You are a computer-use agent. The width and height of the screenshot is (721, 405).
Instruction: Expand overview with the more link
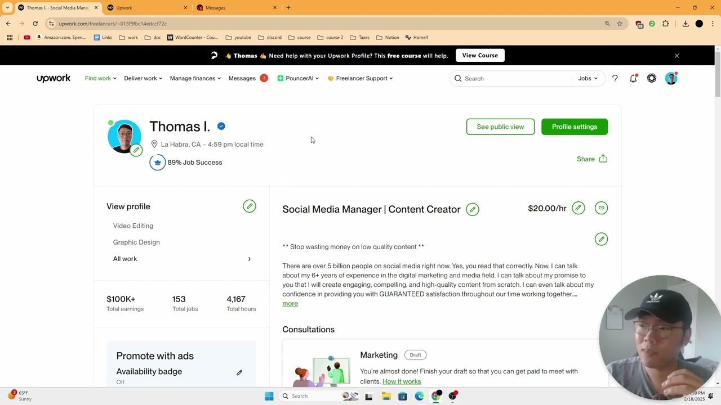click(290, 304)
